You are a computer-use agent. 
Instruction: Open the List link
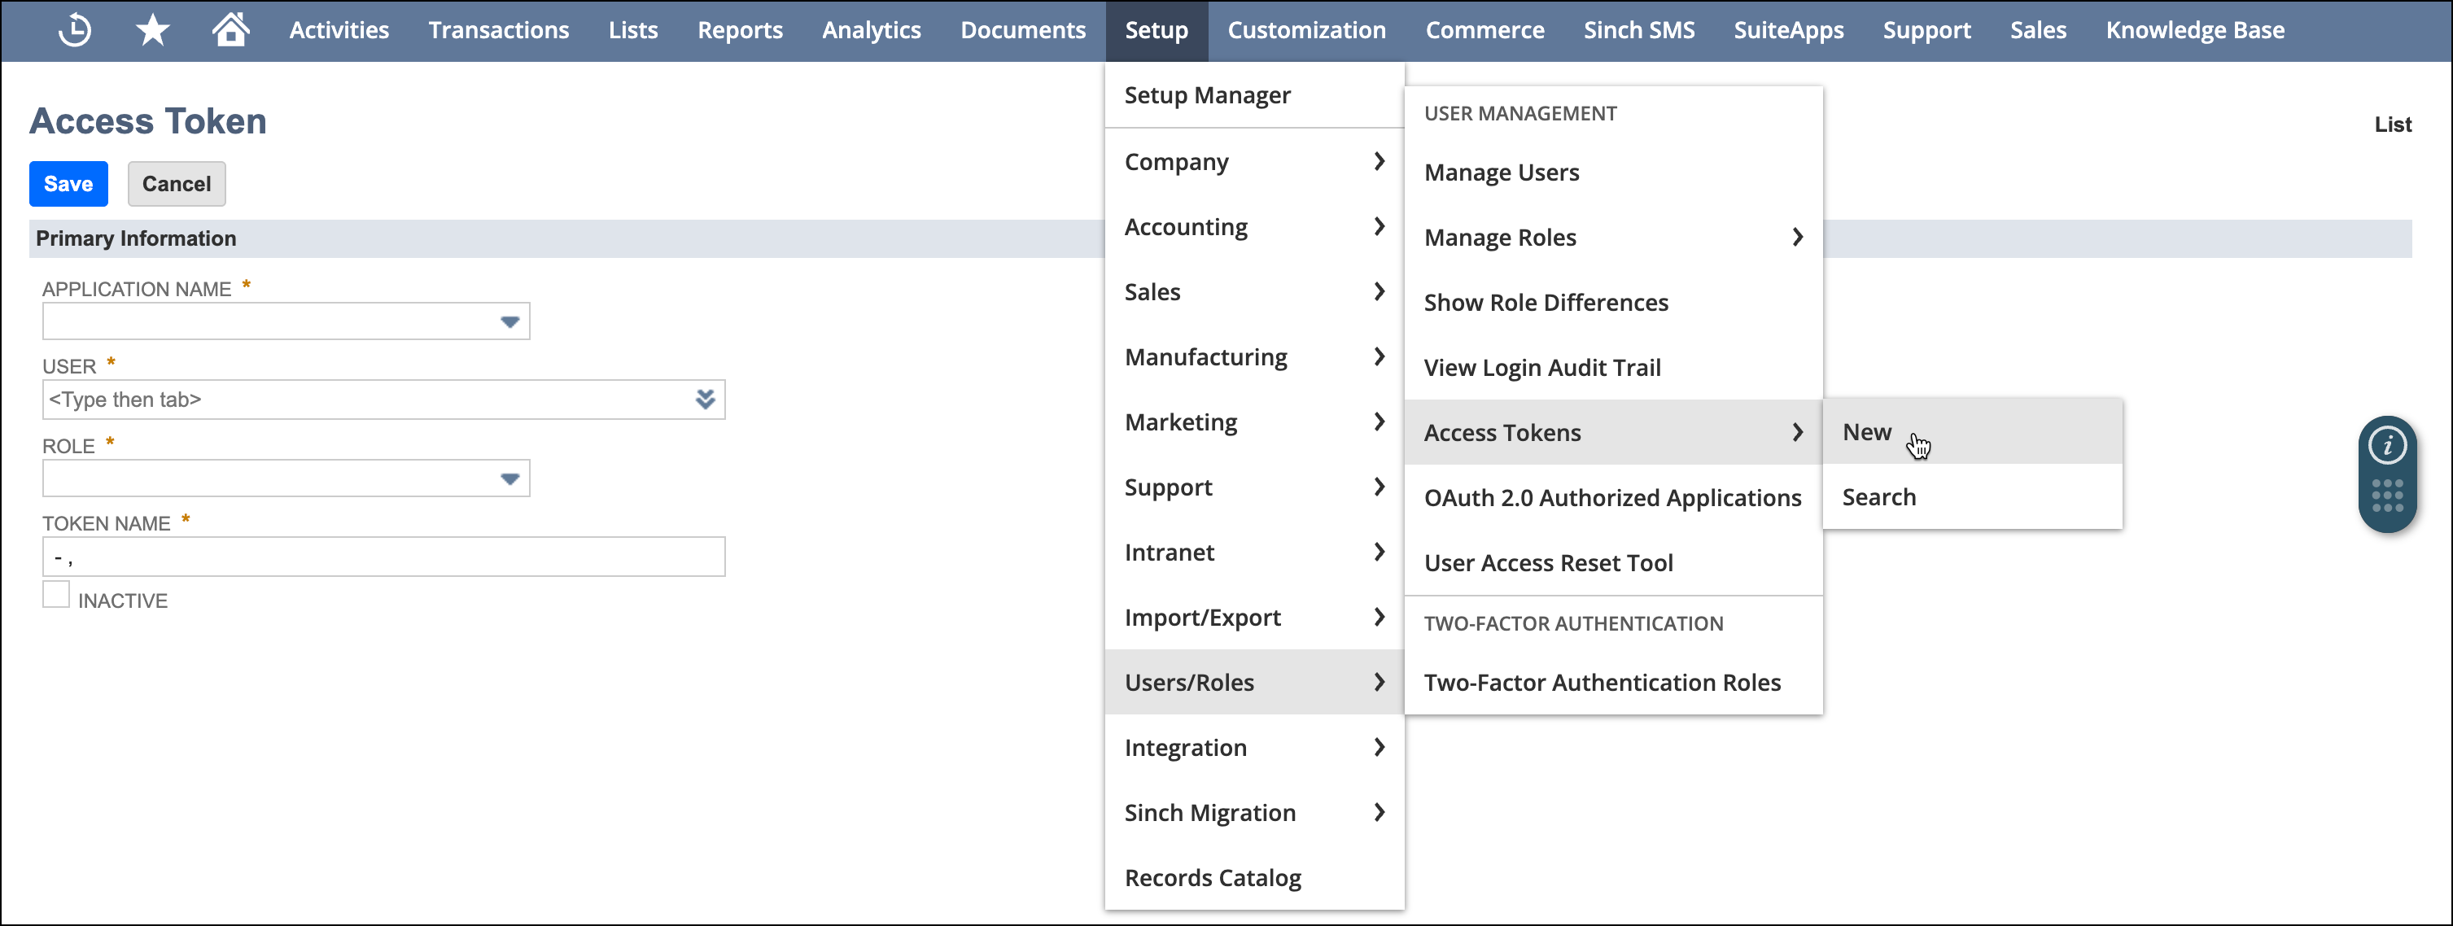2392,124
